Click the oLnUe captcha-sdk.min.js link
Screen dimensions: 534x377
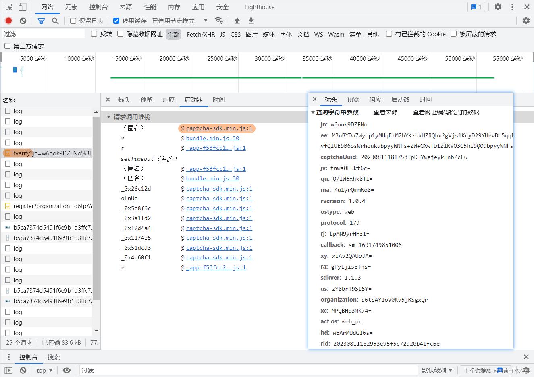[219, 198]
